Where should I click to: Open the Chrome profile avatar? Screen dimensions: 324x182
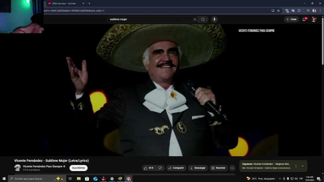coord(314,11)
